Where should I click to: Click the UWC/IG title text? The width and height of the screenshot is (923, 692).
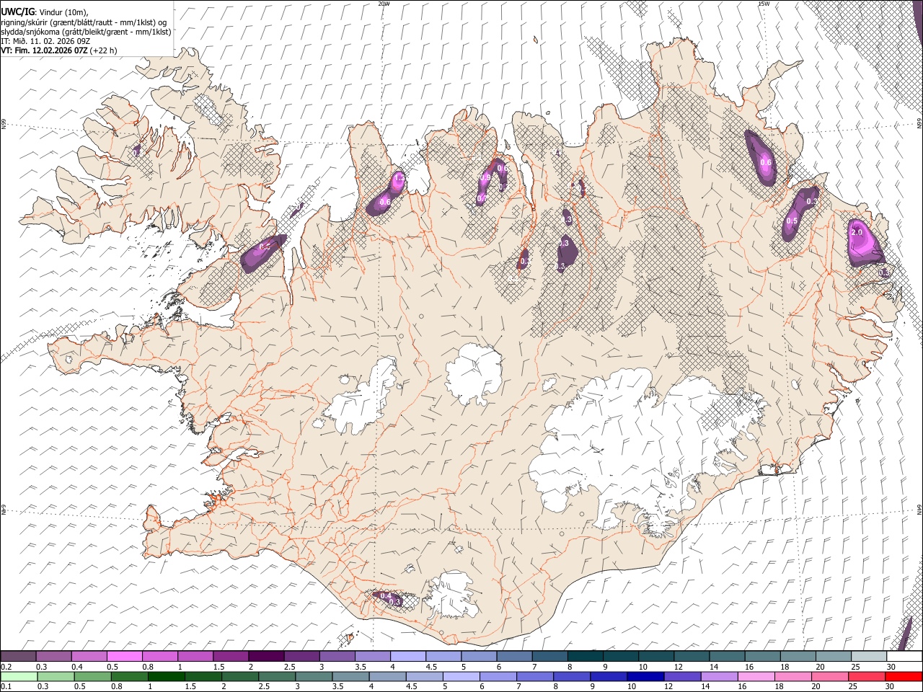tap(17, 12)
